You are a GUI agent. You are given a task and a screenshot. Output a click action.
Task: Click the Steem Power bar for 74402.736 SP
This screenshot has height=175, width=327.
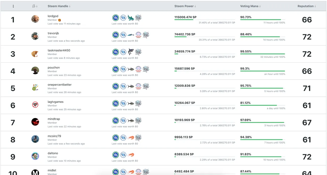pos(205,37)
